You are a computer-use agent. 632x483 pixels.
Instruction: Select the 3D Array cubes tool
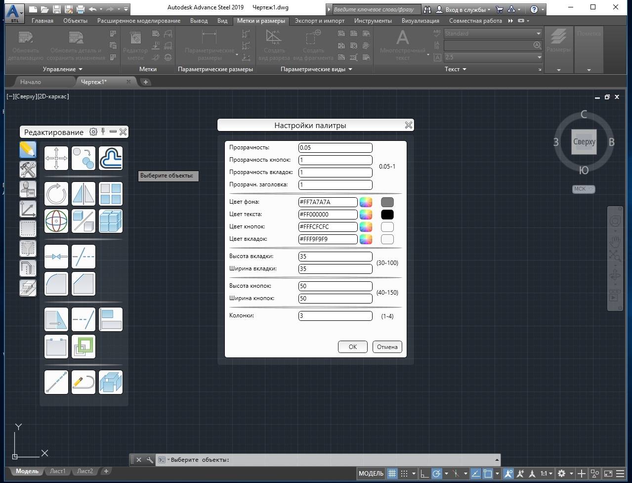click(111, 221)
